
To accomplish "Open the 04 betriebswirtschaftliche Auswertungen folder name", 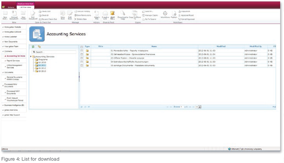I will (130, 62).
